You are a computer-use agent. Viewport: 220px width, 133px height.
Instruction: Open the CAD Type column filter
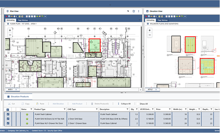tap(97, 109)
